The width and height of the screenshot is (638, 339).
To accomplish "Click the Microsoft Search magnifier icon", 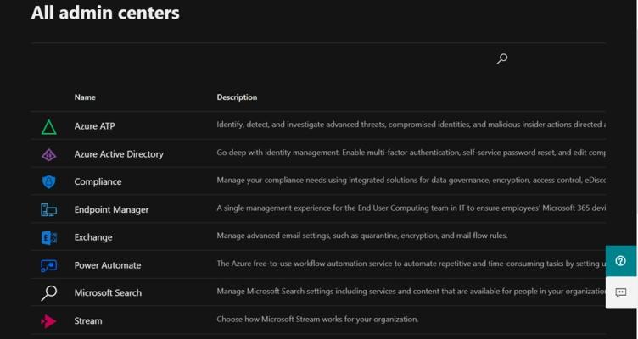I will [x=48, y=293].
